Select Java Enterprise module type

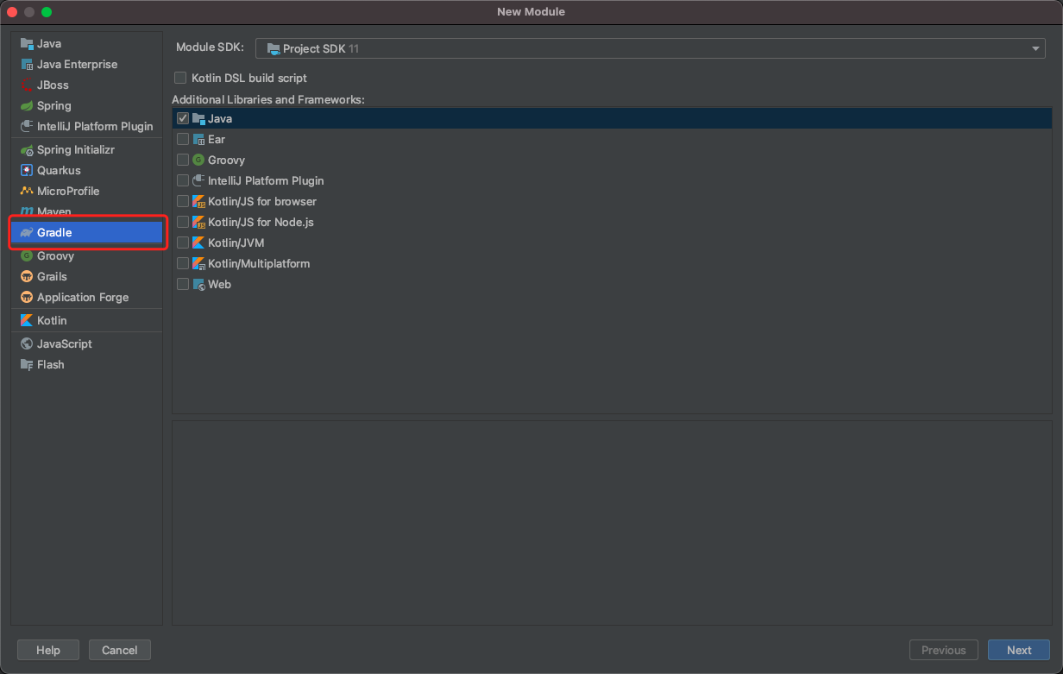point(86,64)
